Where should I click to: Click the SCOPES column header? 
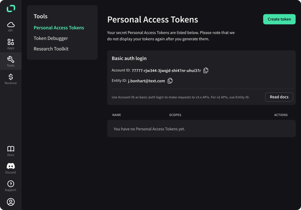pyautogui.click(x=175, y=115)
